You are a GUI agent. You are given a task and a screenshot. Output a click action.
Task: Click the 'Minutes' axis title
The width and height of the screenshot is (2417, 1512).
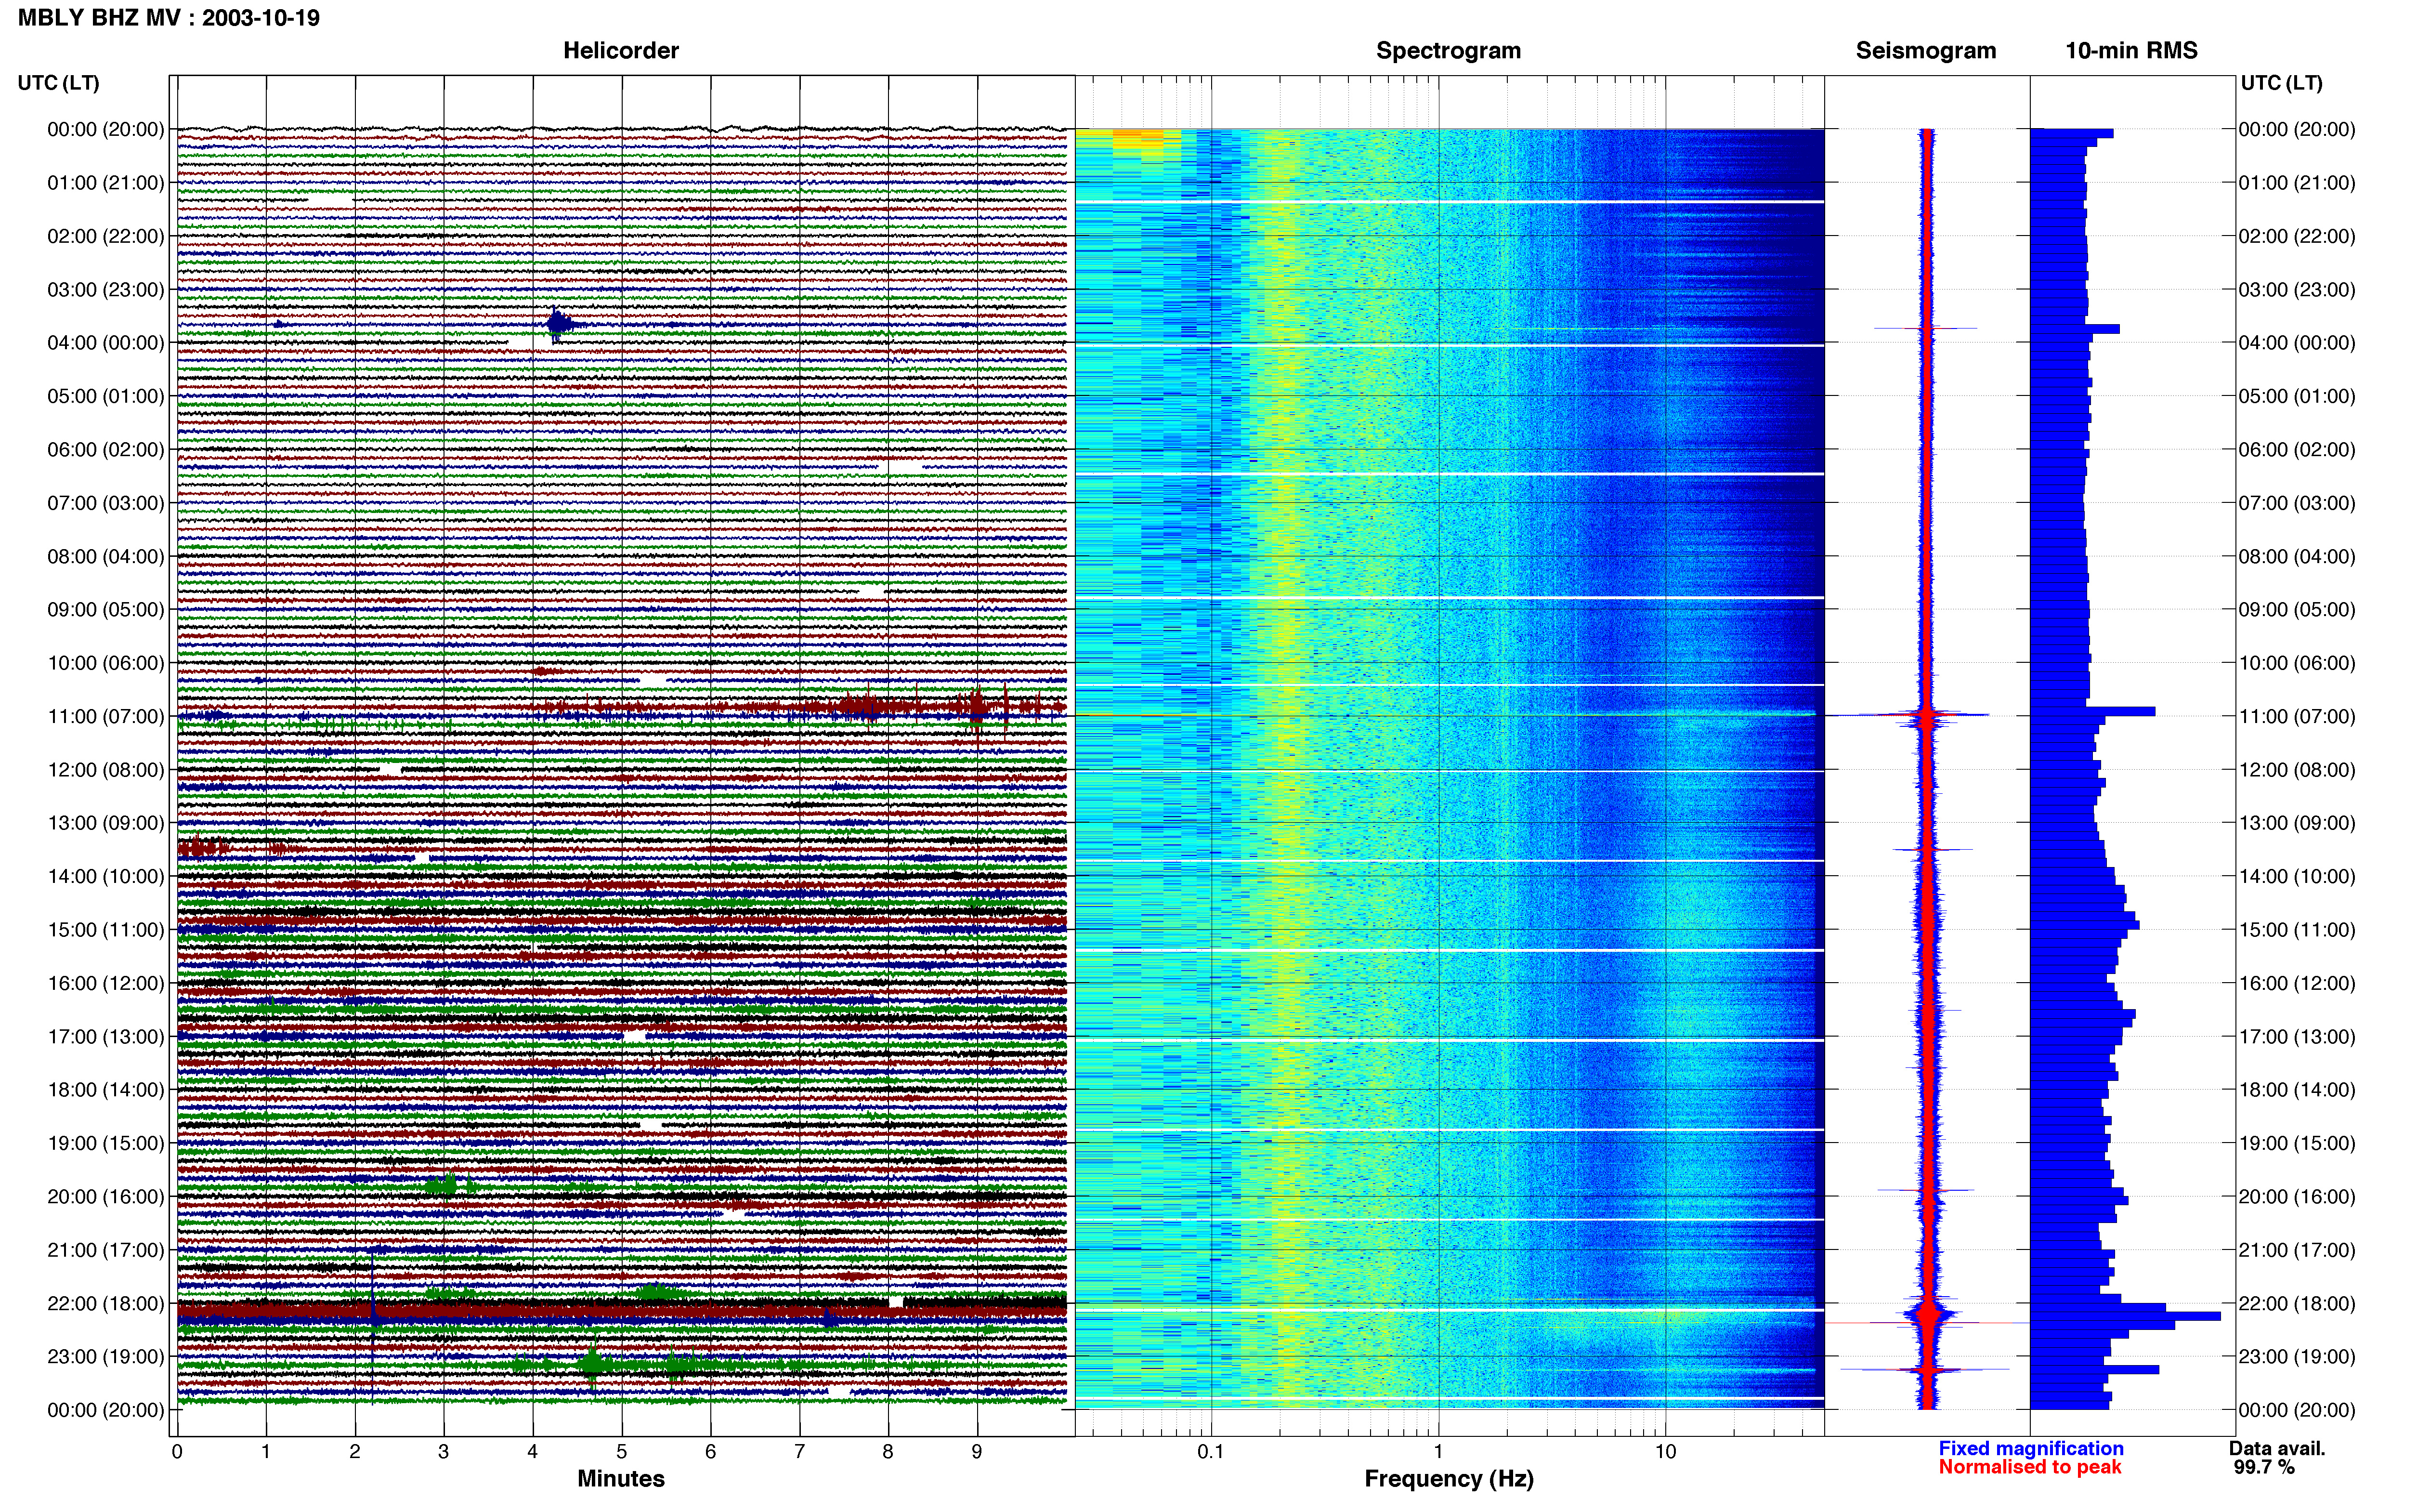pos(621,1479)
